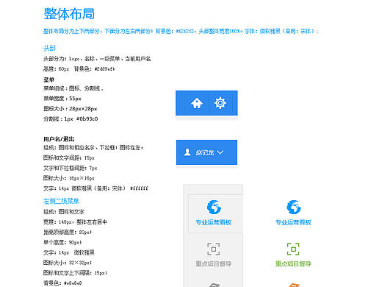Select the username text 赵记龙 in the blue bar

point(205,152)
